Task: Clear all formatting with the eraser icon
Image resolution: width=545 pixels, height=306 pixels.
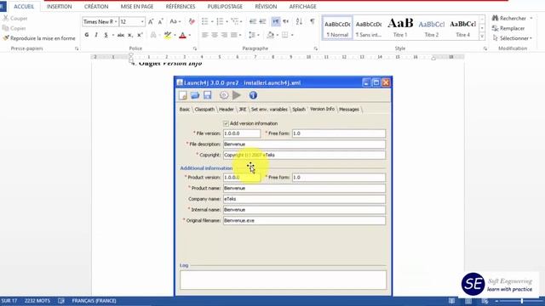Action: point(192,21)
